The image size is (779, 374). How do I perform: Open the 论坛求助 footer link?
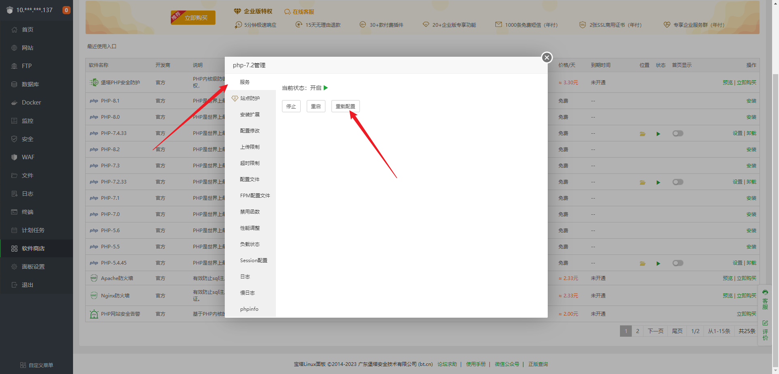pyautogui.click(x=447, y=364)
